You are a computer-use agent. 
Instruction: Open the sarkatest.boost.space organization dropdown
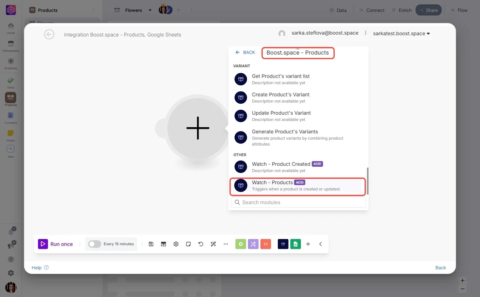[401, 33]
